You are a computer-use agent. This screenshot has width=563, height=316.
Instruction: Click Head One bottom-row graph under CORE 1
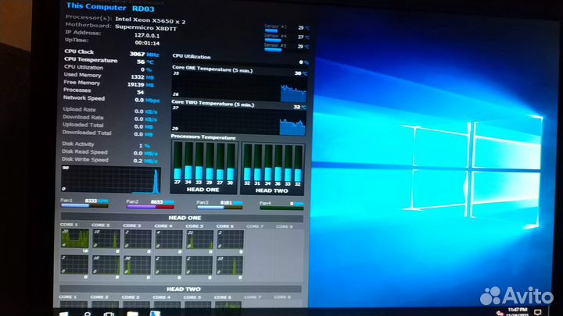tap(74, 265)
